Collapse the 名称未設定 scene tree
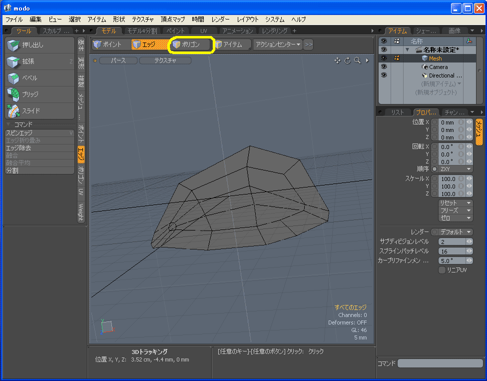The image size is (487, 381). (x=407, y=50)
